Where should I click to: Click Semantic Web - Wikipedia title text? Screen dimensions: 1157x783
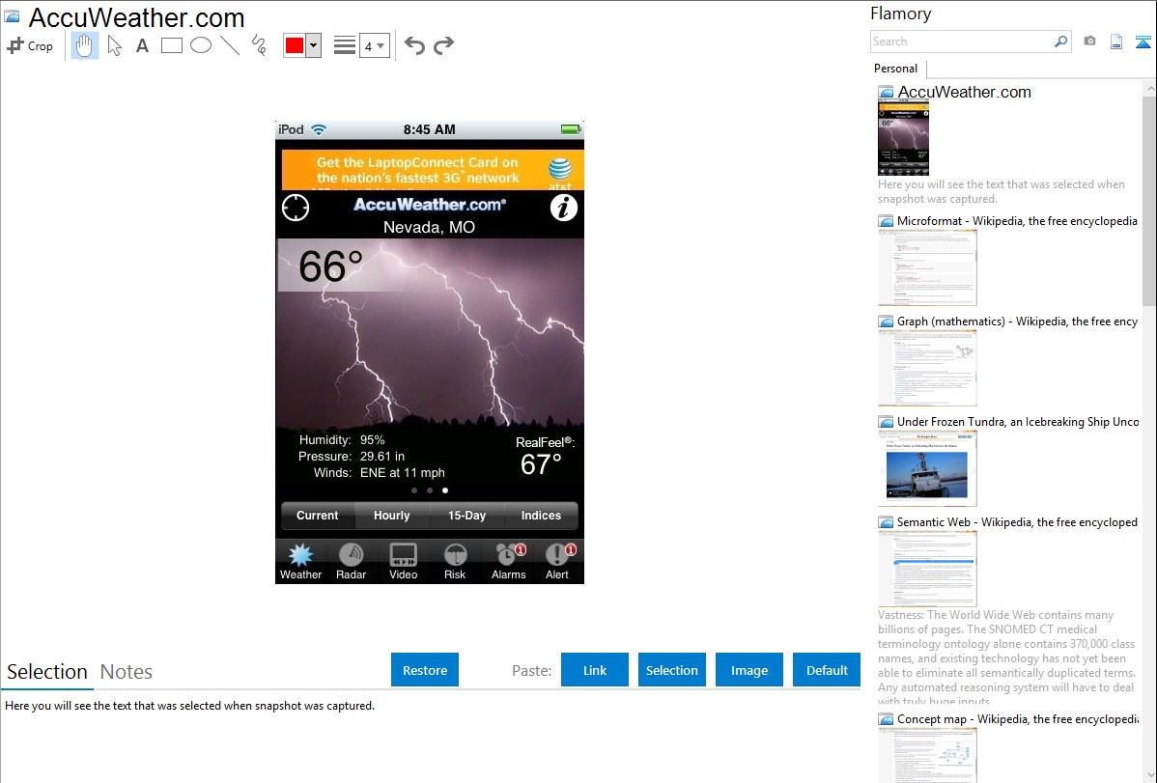coord(1017,522)
